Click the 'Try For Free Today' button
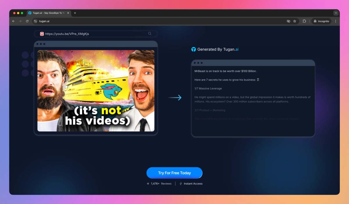The width and height of the screenshot is (349, 204). coord(174,173)
